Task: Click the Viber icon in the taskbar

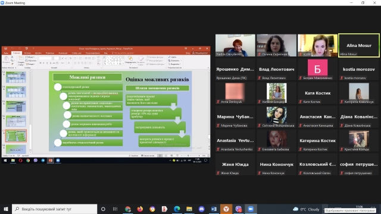Action: tap(239, 209)
